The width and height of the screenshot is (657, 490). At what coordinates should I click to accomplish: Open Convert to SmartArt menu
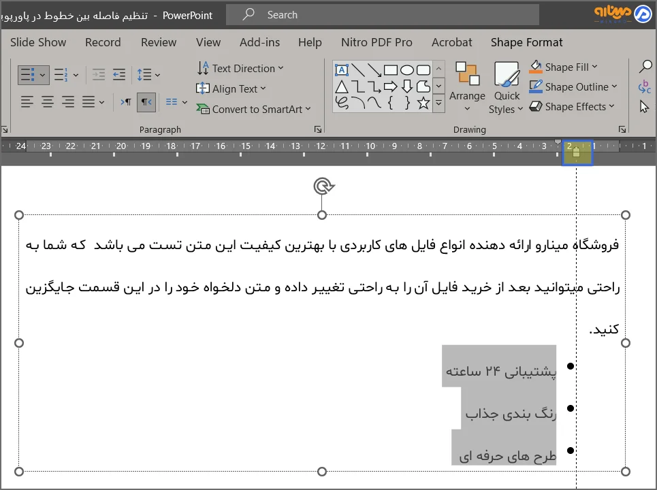(253, 110)
